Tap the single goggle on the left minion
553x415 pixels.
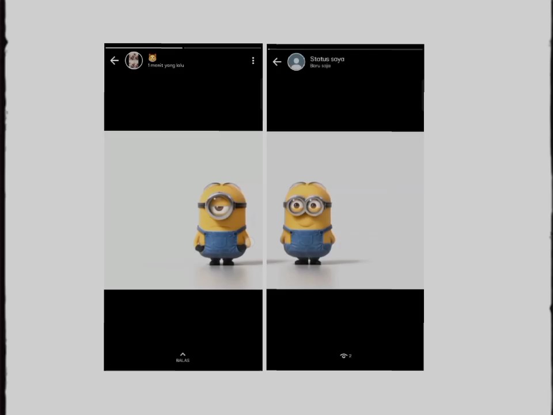pos(220,206)
